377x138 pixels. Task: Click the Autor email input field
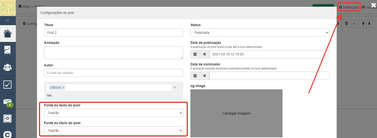pos(113,73)
